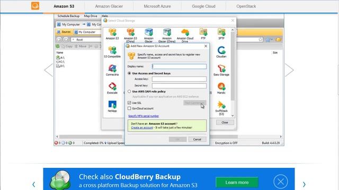Open the bookmarks star icon with dropdown
This screenshot has width=339, height=190.
click(269, 40)
